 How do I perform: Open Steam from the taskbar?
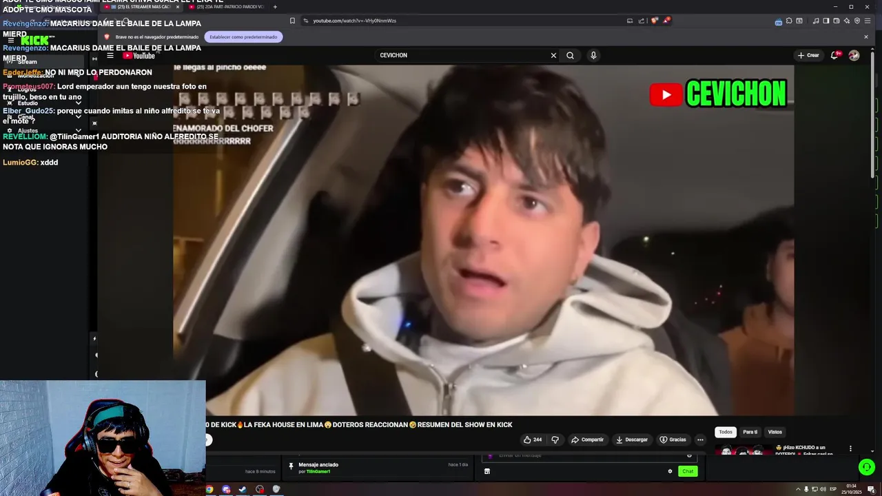[243, 489]
